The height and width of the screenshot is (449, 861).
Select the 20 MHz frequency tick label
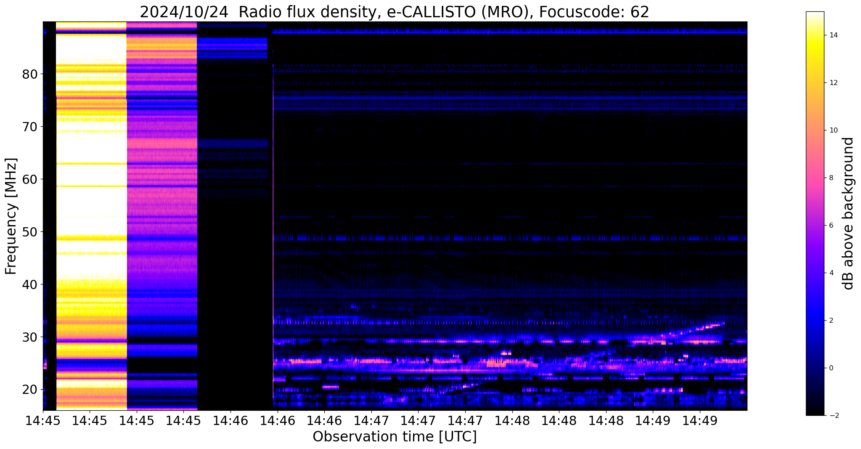click(x=30, y=390)
